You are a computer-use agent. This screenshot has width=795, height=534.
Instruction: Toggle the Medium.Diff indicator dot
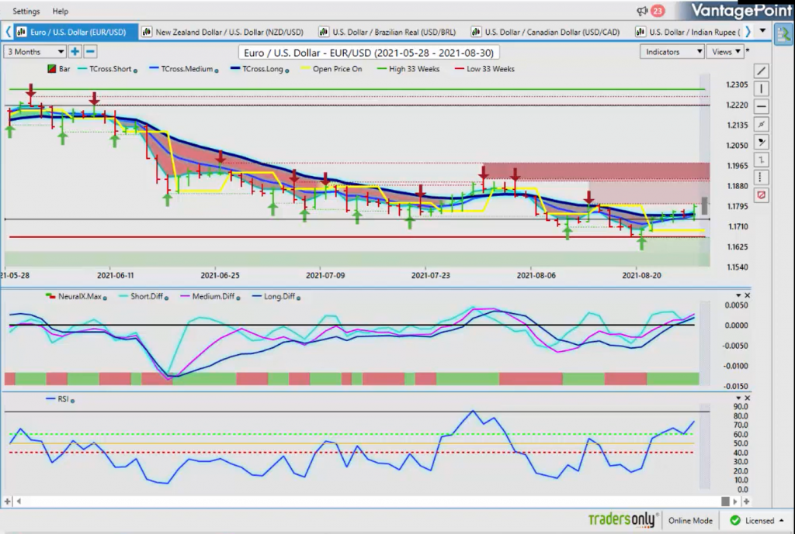pyautogui.click(x=238, y=298)
